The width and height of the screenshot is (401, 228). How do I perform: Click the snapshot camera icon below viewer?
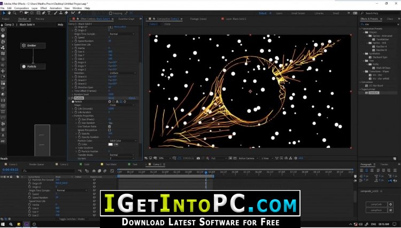(198, 158)
